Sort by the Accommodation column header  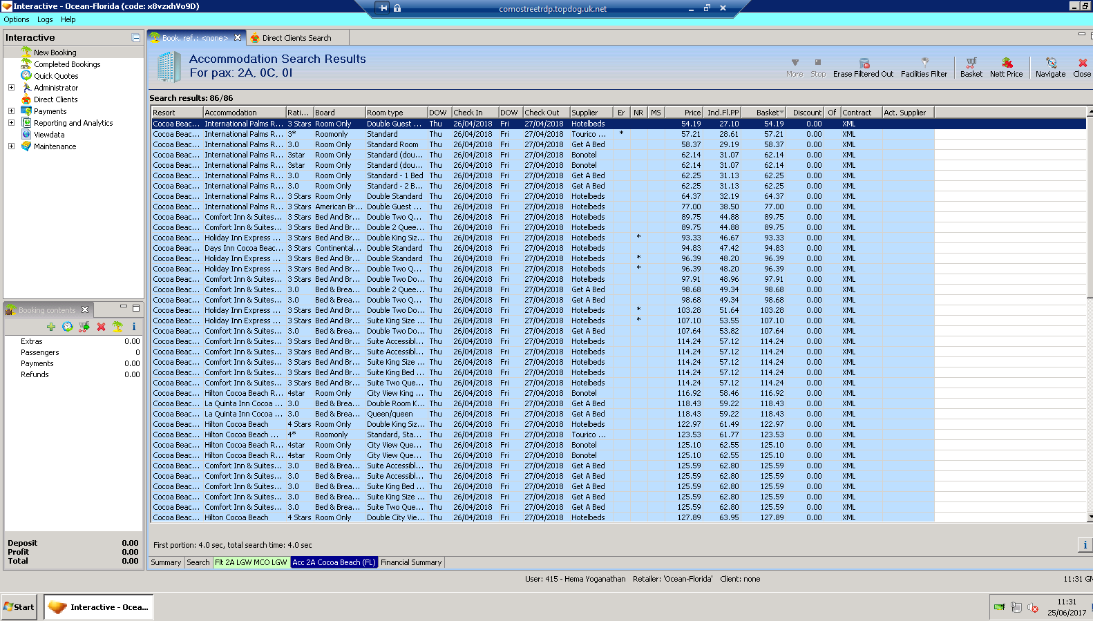click(x=245, y=113)
